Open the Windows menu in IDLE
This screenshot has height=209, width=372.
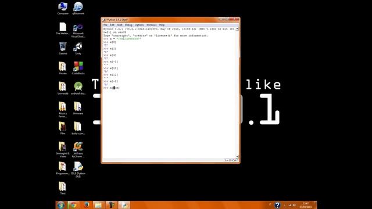pyautogui.click(x=151, y=25)
